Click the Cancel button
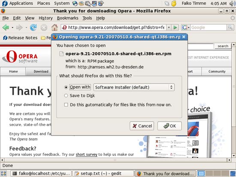The height and width of the screenshot is (177, 236). [x=142, y=126]
